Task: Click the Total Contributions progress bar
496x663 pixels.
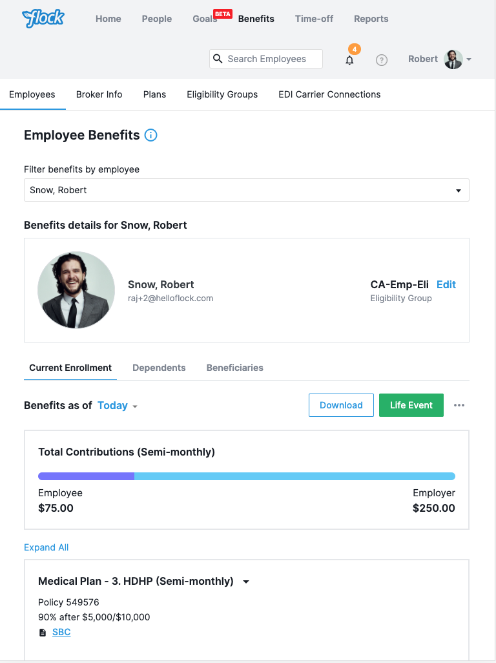Action: (x=246, y=476)
